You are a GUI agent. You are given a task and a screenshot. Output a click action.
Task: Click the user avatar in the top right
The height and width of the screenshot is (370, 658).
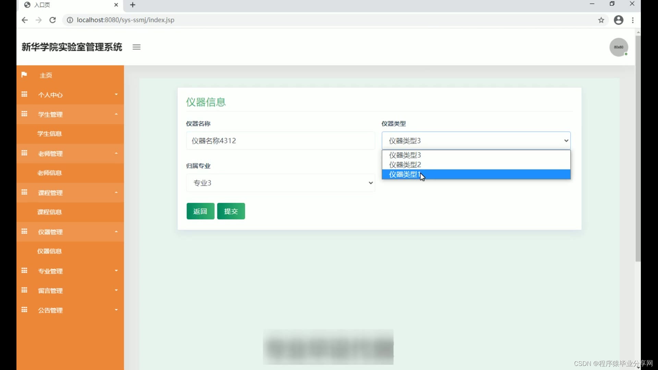coord(618,47)
